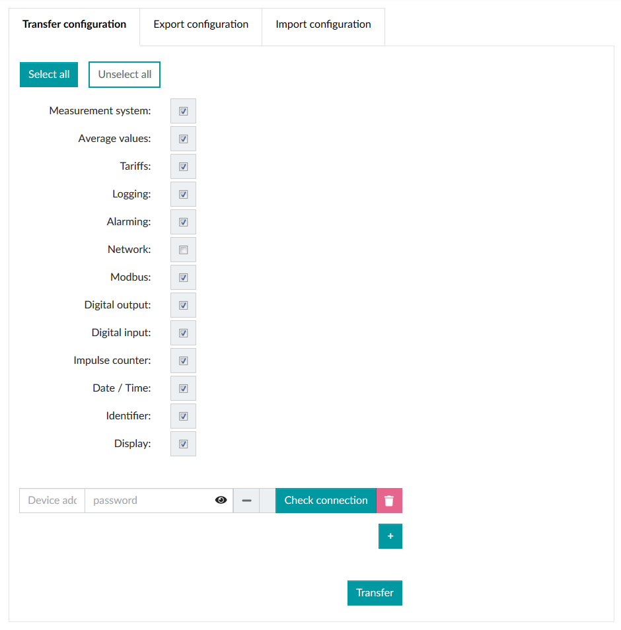Focus the Device address input field

[x=52, y=501]
